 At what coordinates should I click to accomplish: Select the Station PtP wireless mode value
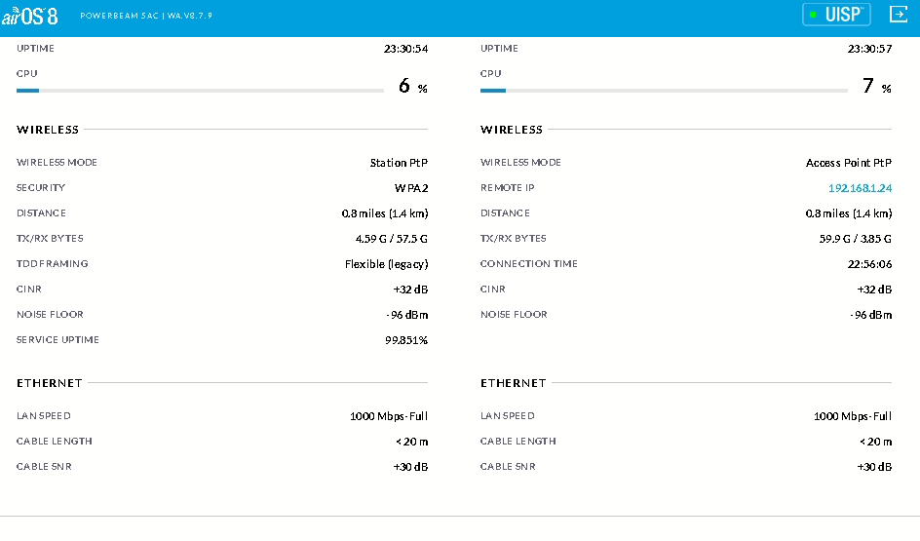[399, 163]
